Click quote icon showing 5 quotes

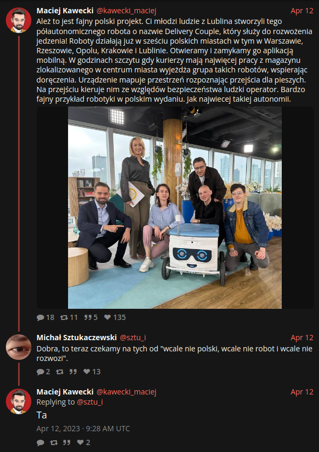click(x=88, y=317)
